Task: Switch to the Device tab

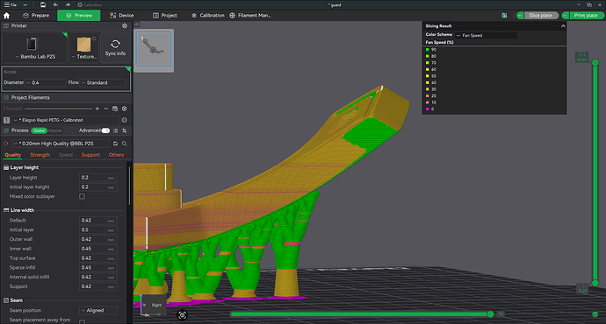Action: pos(122,16)
